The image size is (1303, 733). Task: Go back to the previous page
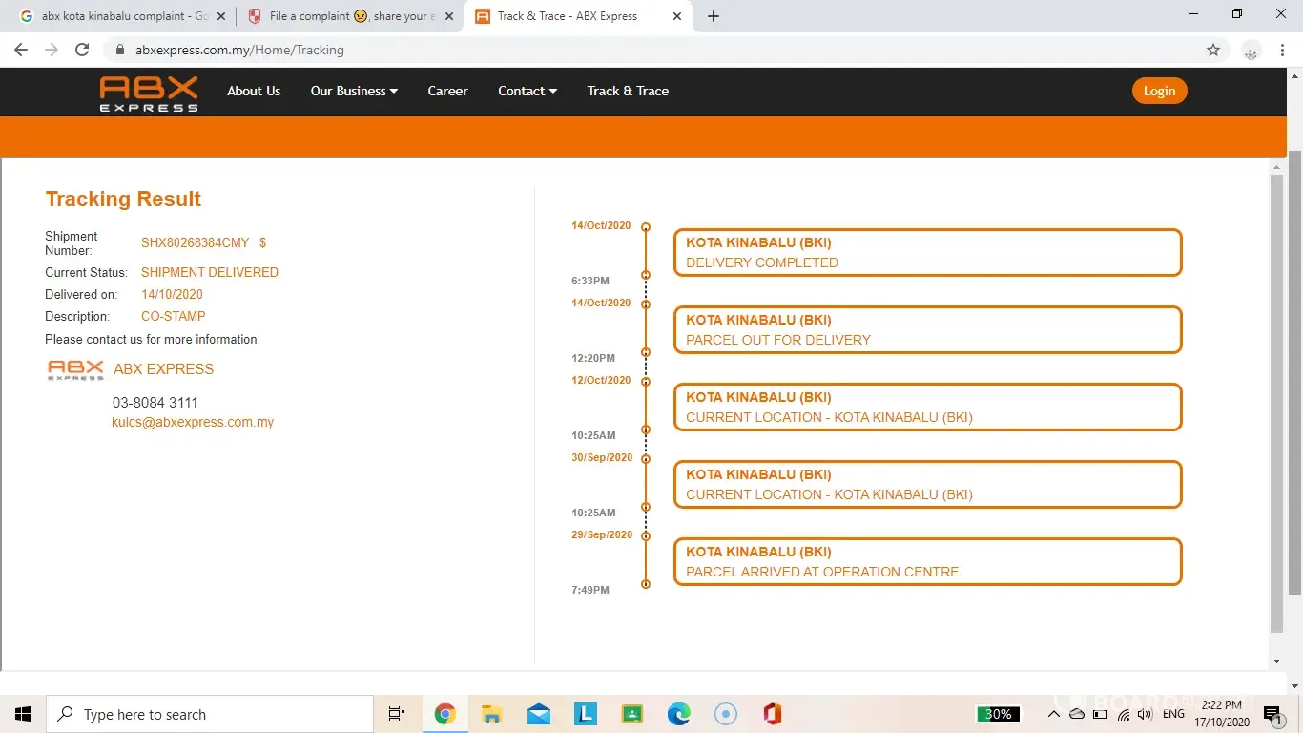pyautogui.click(x=21, y=50)
